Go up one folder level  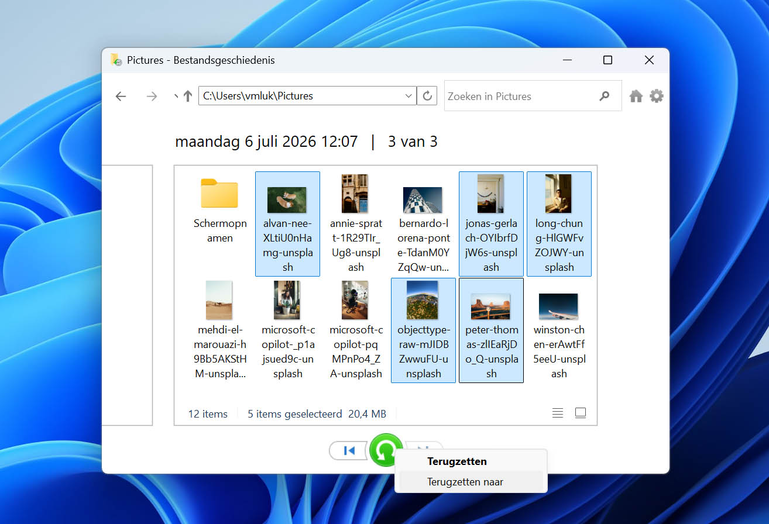[x=188, y=96]
